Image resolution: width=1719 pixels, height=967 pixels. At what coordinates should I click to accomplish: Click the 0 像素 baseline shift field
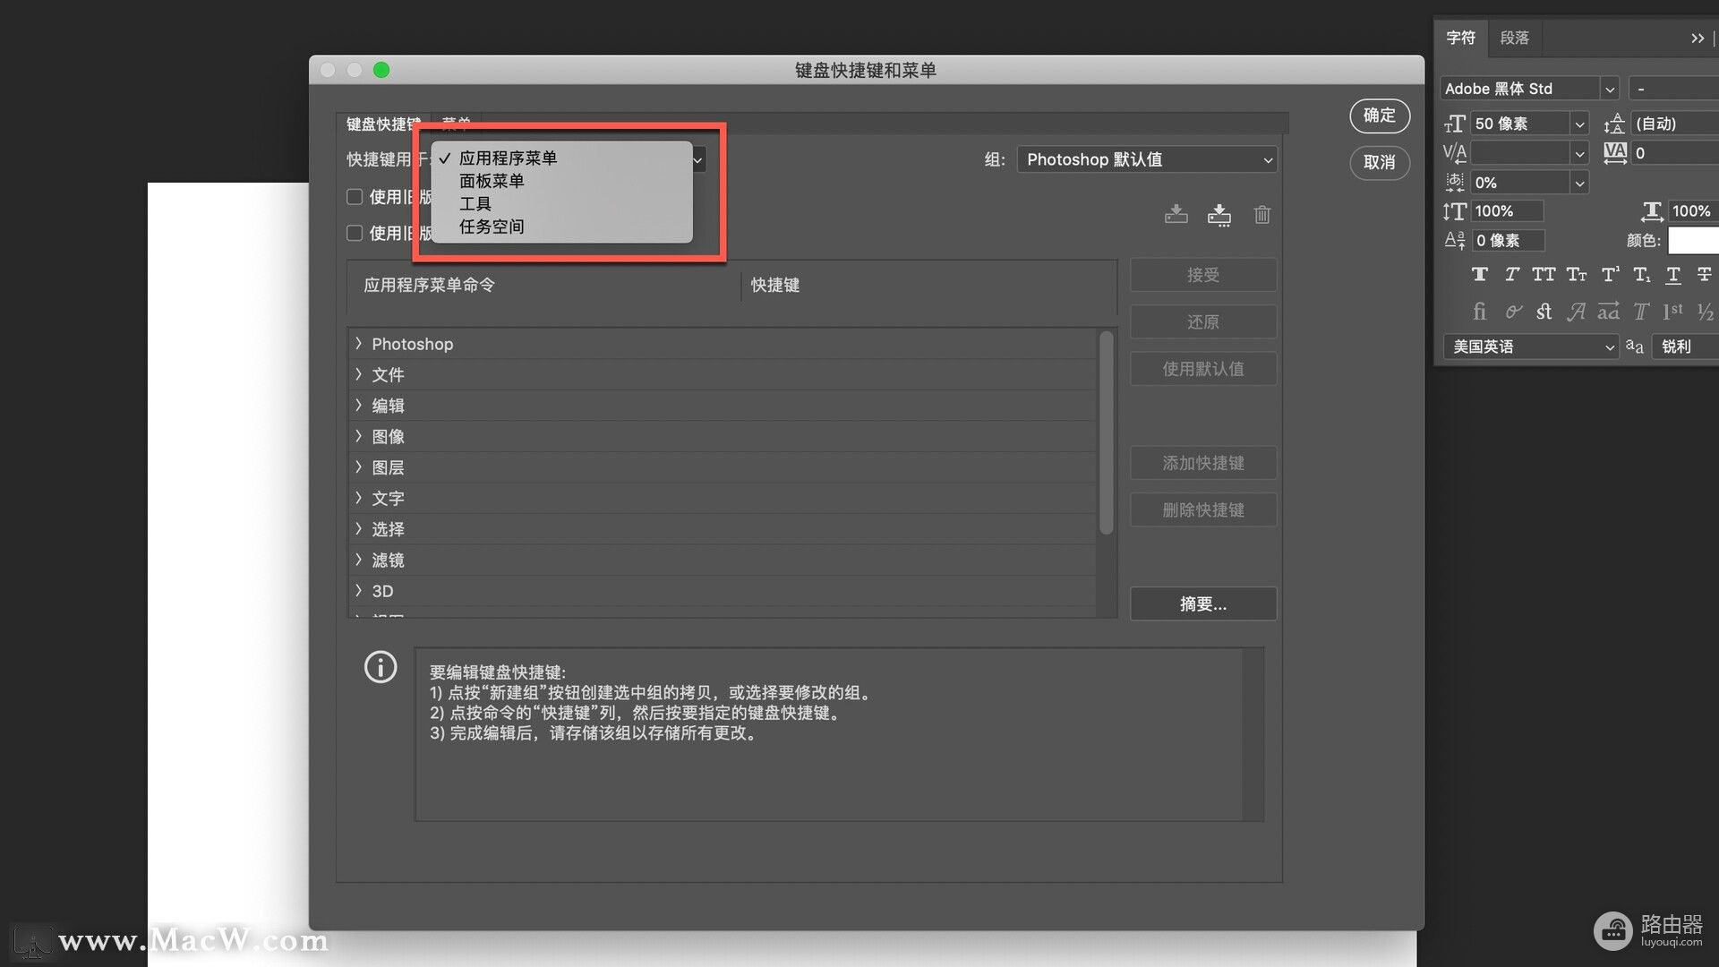pyautogui.click(x=1508, y=240)
